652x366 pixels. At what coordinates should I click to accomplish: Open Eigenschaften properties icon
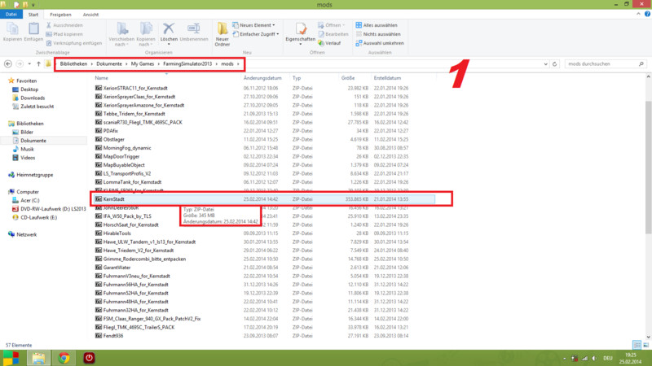tap(300, 29)
